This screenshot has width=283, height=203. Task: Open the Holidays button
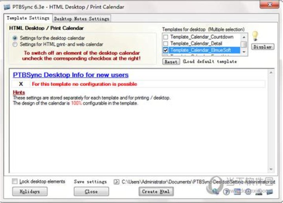click(30, 192)
